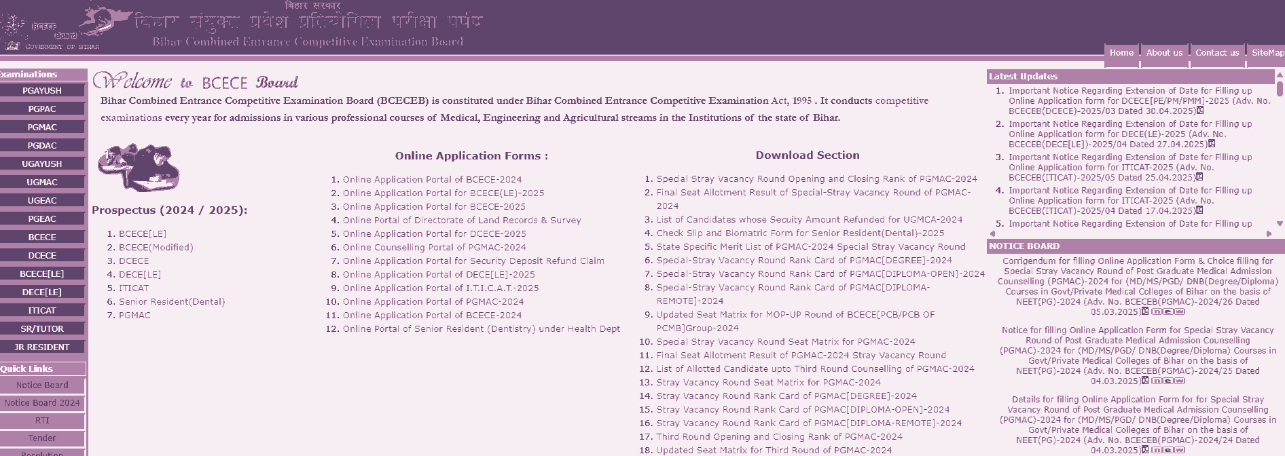
Task: Select PGDAC in Examinations sidebar
Action: tap(42, 145)
